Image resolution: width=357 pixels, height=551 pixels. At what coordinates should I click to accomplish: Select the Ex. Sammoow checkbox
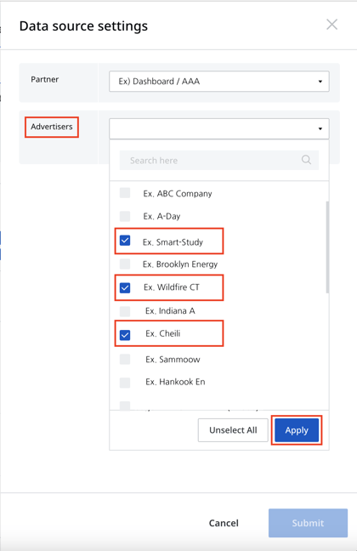click(x=125, y=359)
